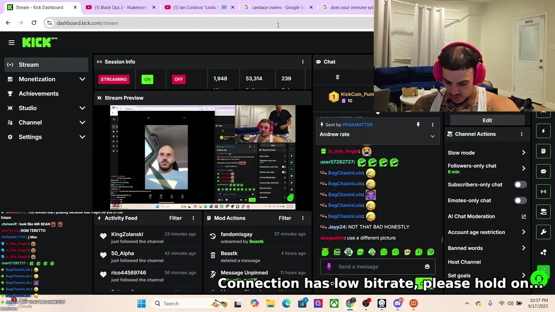555x312 pixels.
Task: Click the three-dots cluster icon in the right sidebar
Action: (543, 252)
